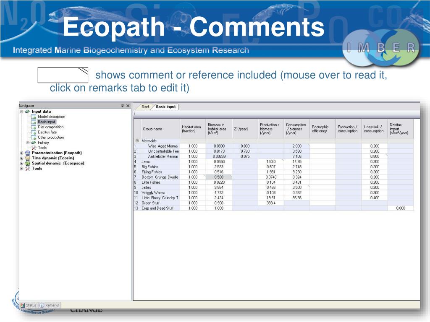
Task: Select Time dynamic (Ecosim) label
Action: (53, 158)
